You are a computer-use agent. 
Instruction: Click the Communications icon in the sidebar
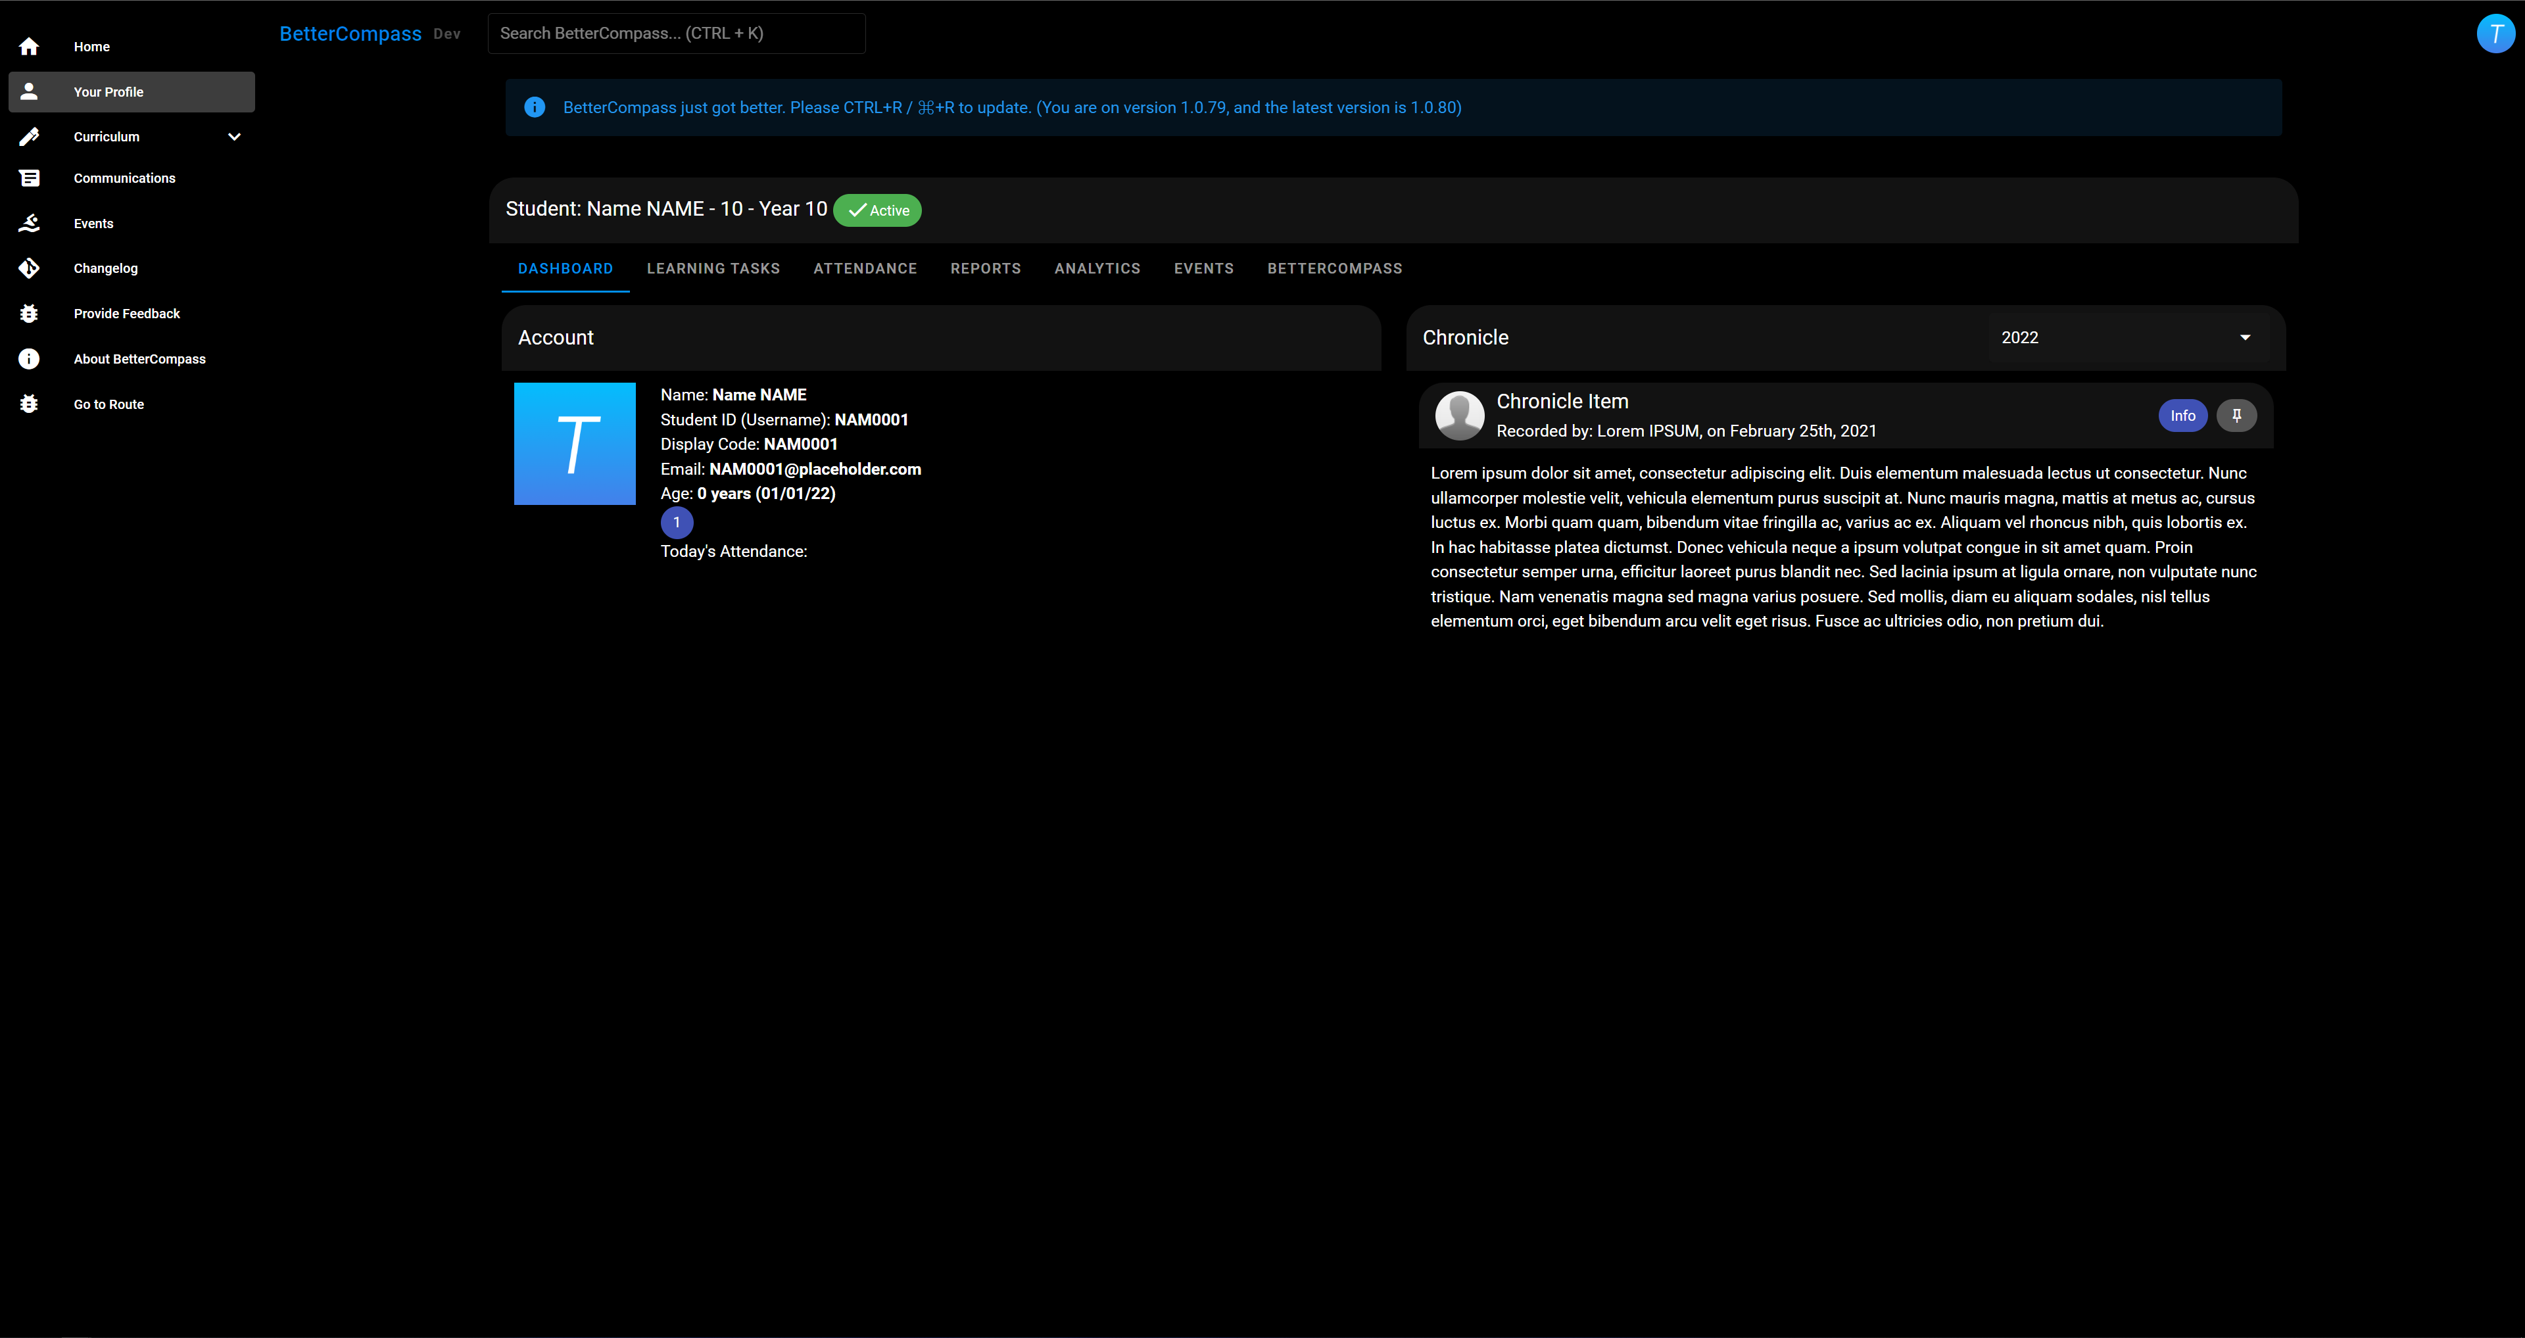(30, 178)
